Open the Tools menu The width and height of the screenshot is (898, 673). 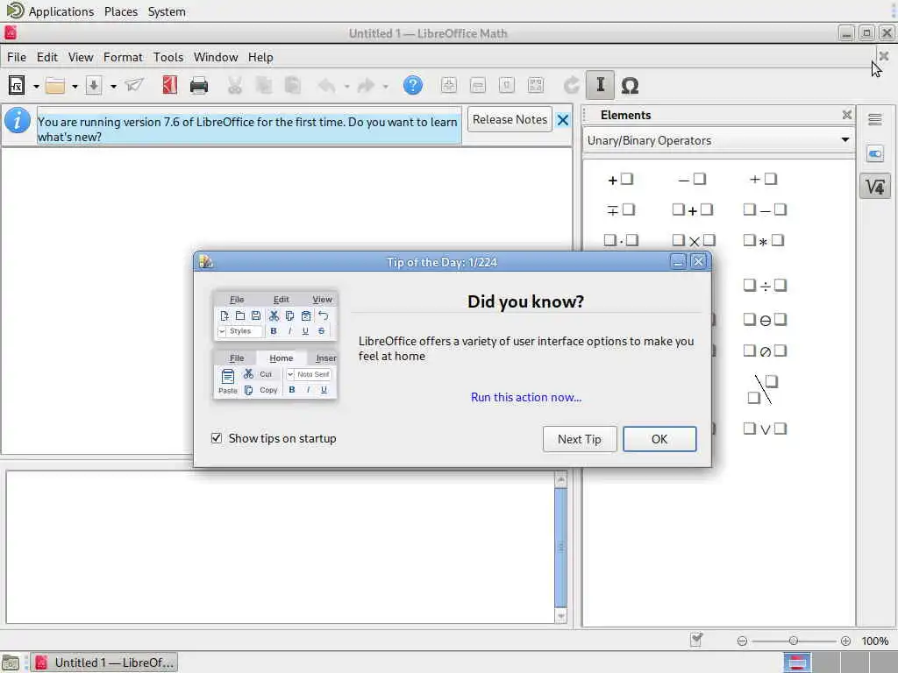pos(167,57)
